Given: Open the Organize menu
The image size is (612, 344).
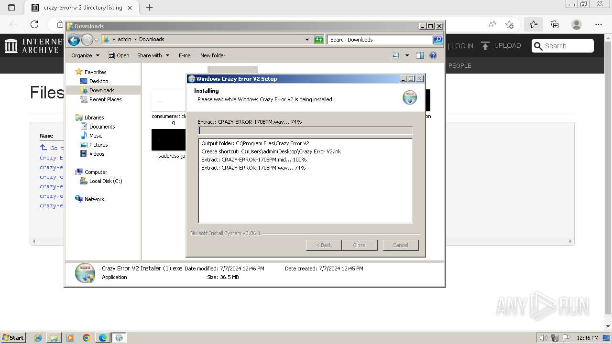Looking at the screenshot, I should [x=85, y=55].
